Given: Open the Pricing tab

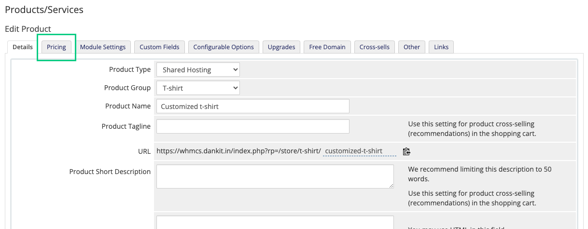Looking at the screenshot, I should [x=56, y=47].
